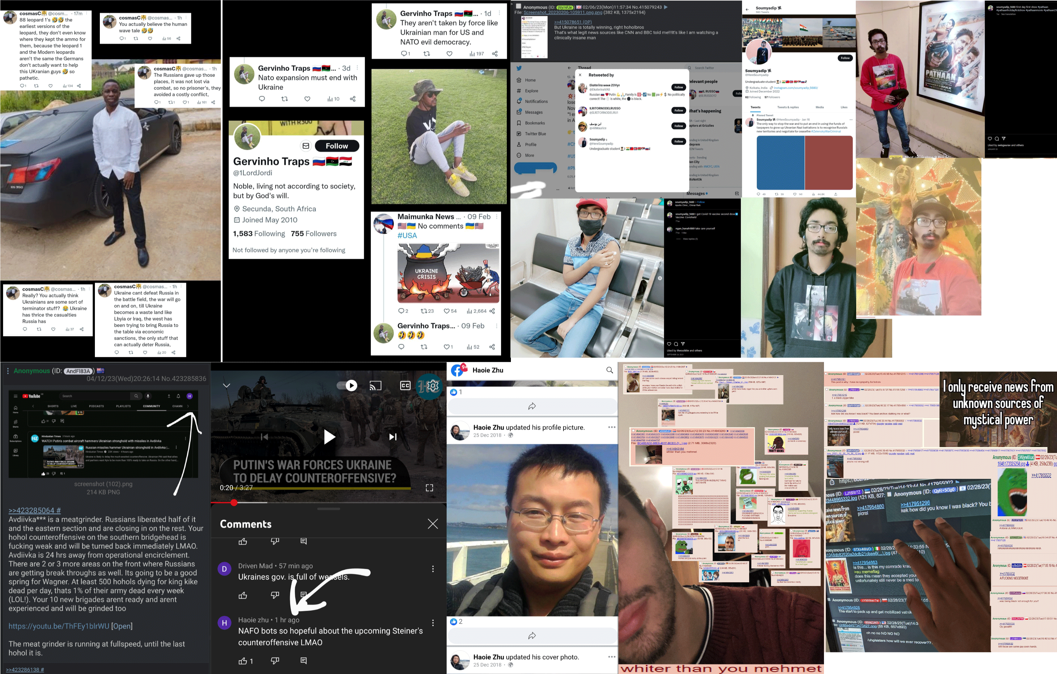Open comment bubble on vaccine Instagram post
The width and height of the screenshot is (1057, 674).
[676, 344]
